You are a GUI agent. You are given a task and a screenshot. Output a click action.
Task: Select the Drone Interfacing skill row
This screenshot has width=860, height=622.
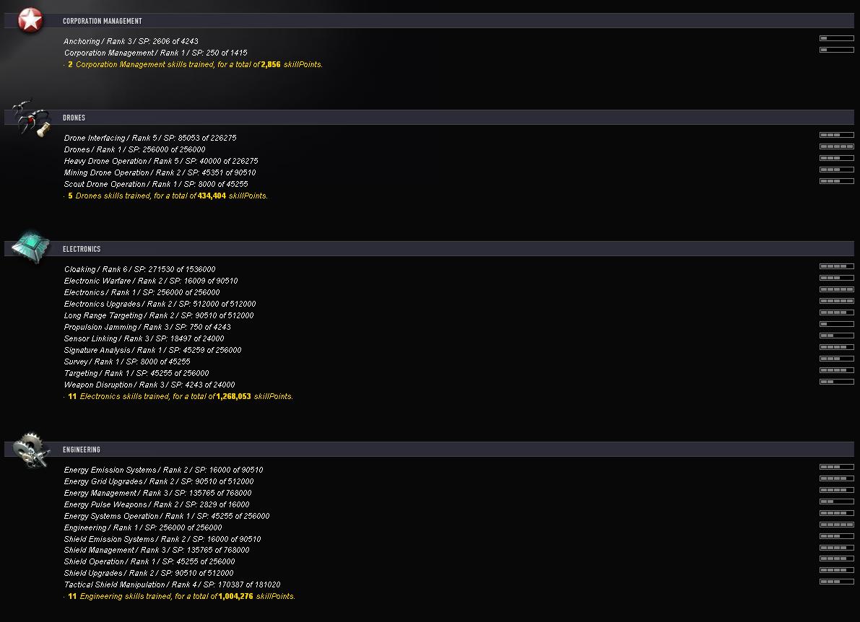(x=150, y=138)
